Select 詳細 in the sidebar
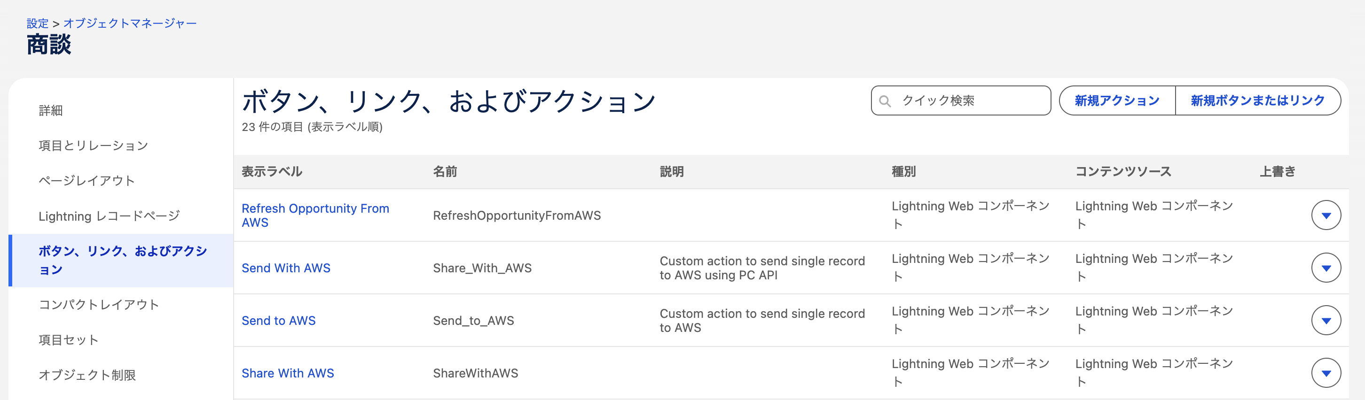 coord(51,111)
